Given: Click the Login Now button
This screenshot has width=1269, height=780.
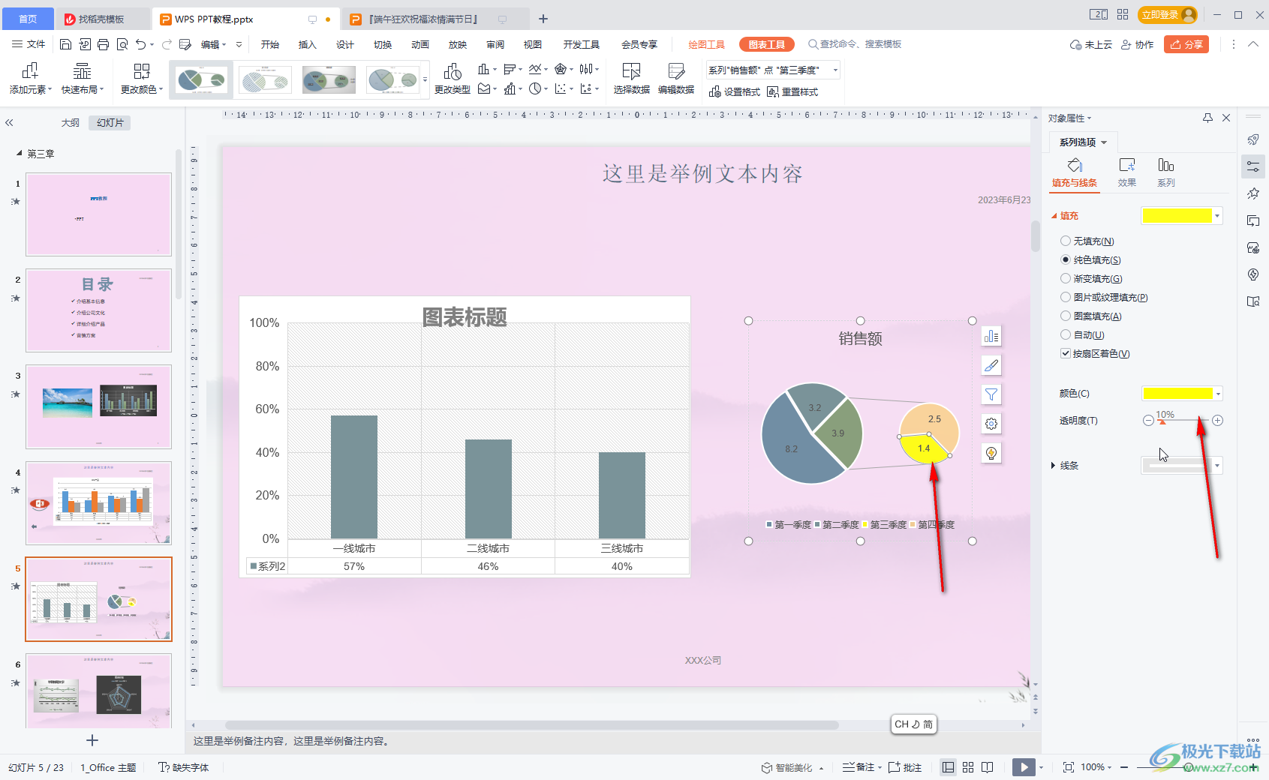Looking at the screenshot, I should (x=1167, y=14).
